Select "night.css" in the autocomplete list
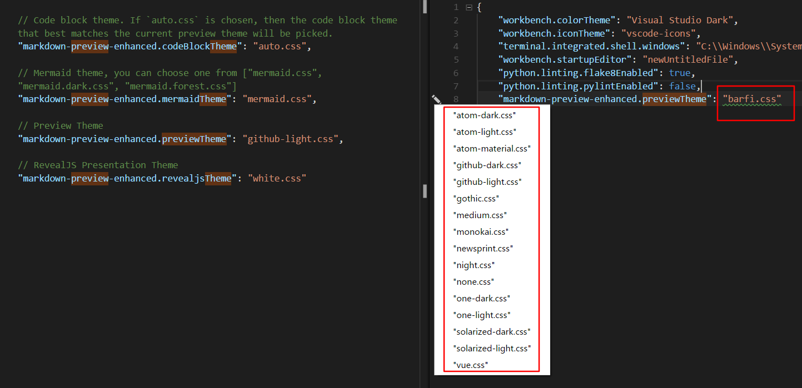The height and width of the screenshot is (388, 802). (x=474, y=265)
